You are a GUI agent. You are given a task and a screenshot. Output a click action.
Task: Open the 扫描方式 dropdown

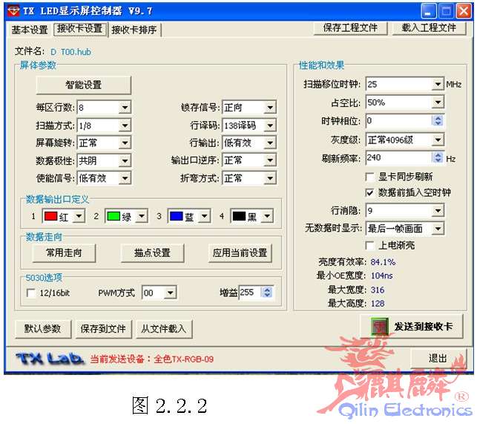pos(125,125)
